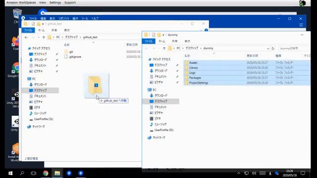
Task: Click PC breadcrumb in dummy address bar
Action: click(x=178, y=48)
